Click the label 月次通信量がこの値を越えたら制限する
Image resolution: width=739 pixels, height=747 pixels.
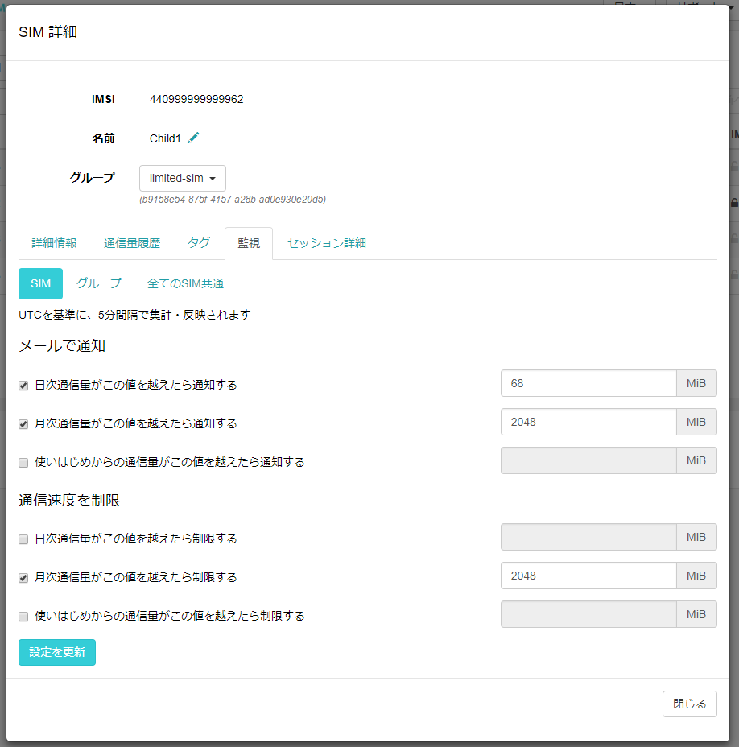[136, 577]
